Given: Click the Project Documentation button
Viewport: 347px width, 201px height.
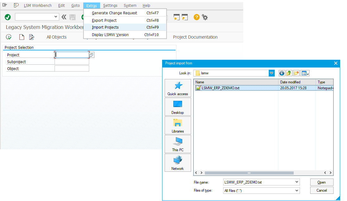Looking at the screenshot, I should point(195,37).
